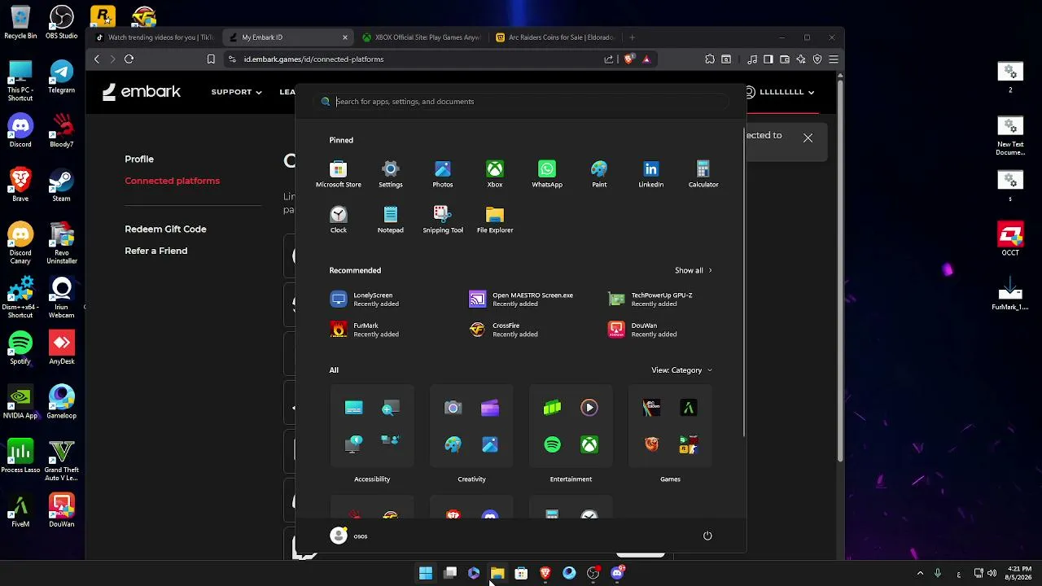Open recommended TechPowerUp GPU-Z
The height and width of the screenshot is (586, 1042).
point(650,300)
